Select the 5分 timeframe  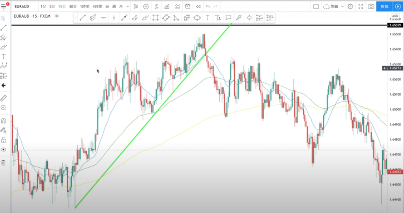[x=52, y=6]
